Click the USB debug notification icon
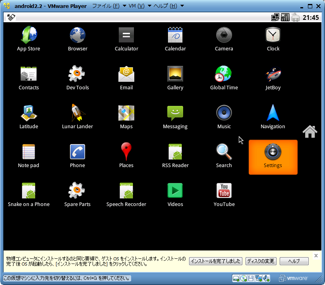Screen dimensions: 325x285 coord(11,17)
